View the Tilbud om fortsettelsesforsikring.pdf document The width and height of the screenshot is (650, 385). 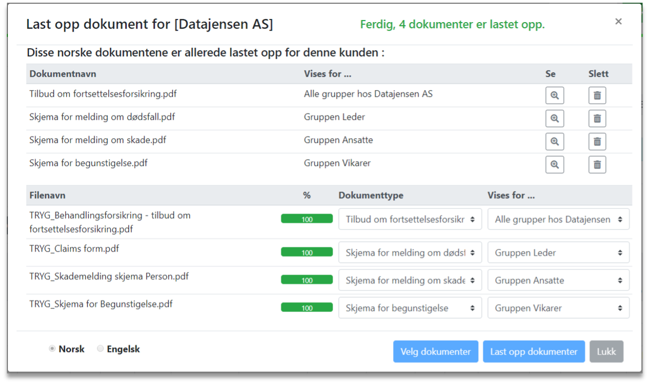click(x=554, y=96)
